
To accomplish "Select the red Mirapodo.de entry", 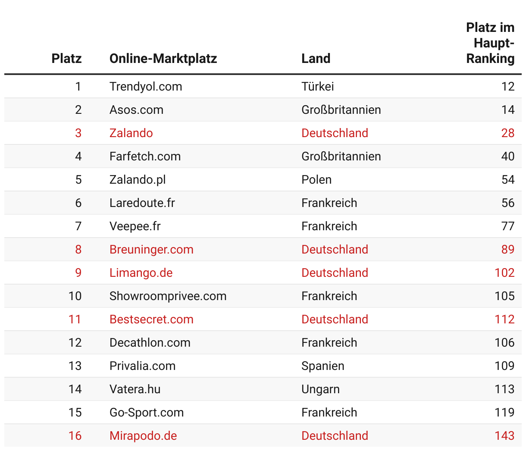I will tap(143, 435).
